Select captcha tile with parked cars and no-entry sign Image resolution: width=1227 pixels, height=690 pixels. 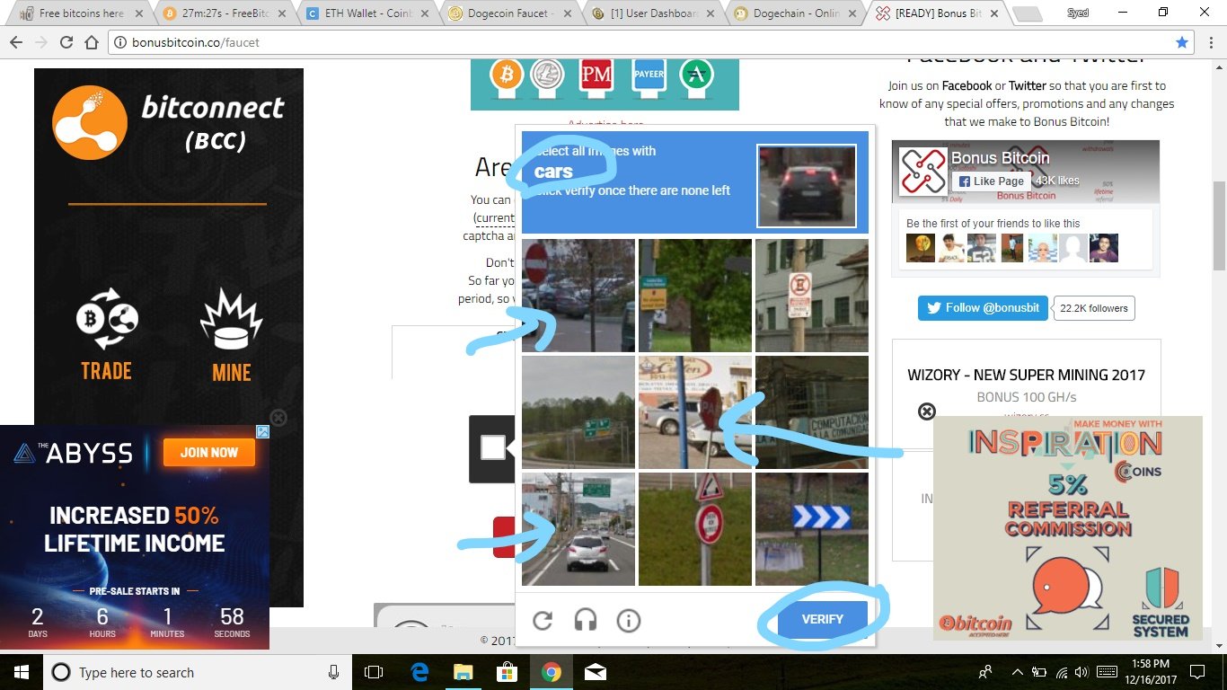(578, 296)
